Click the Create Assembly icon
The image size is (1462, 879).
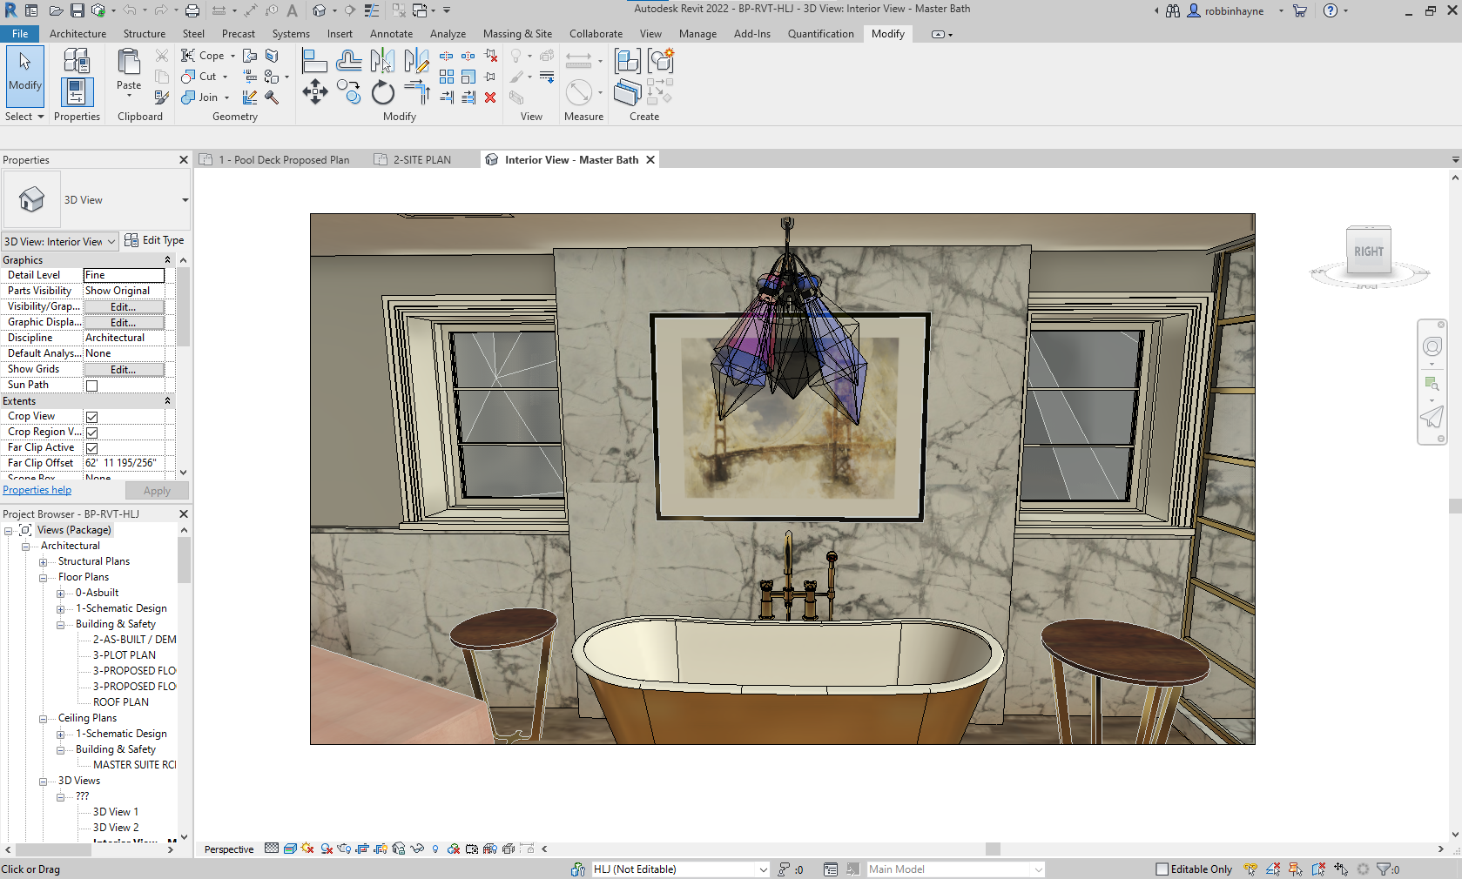point(627,61)
